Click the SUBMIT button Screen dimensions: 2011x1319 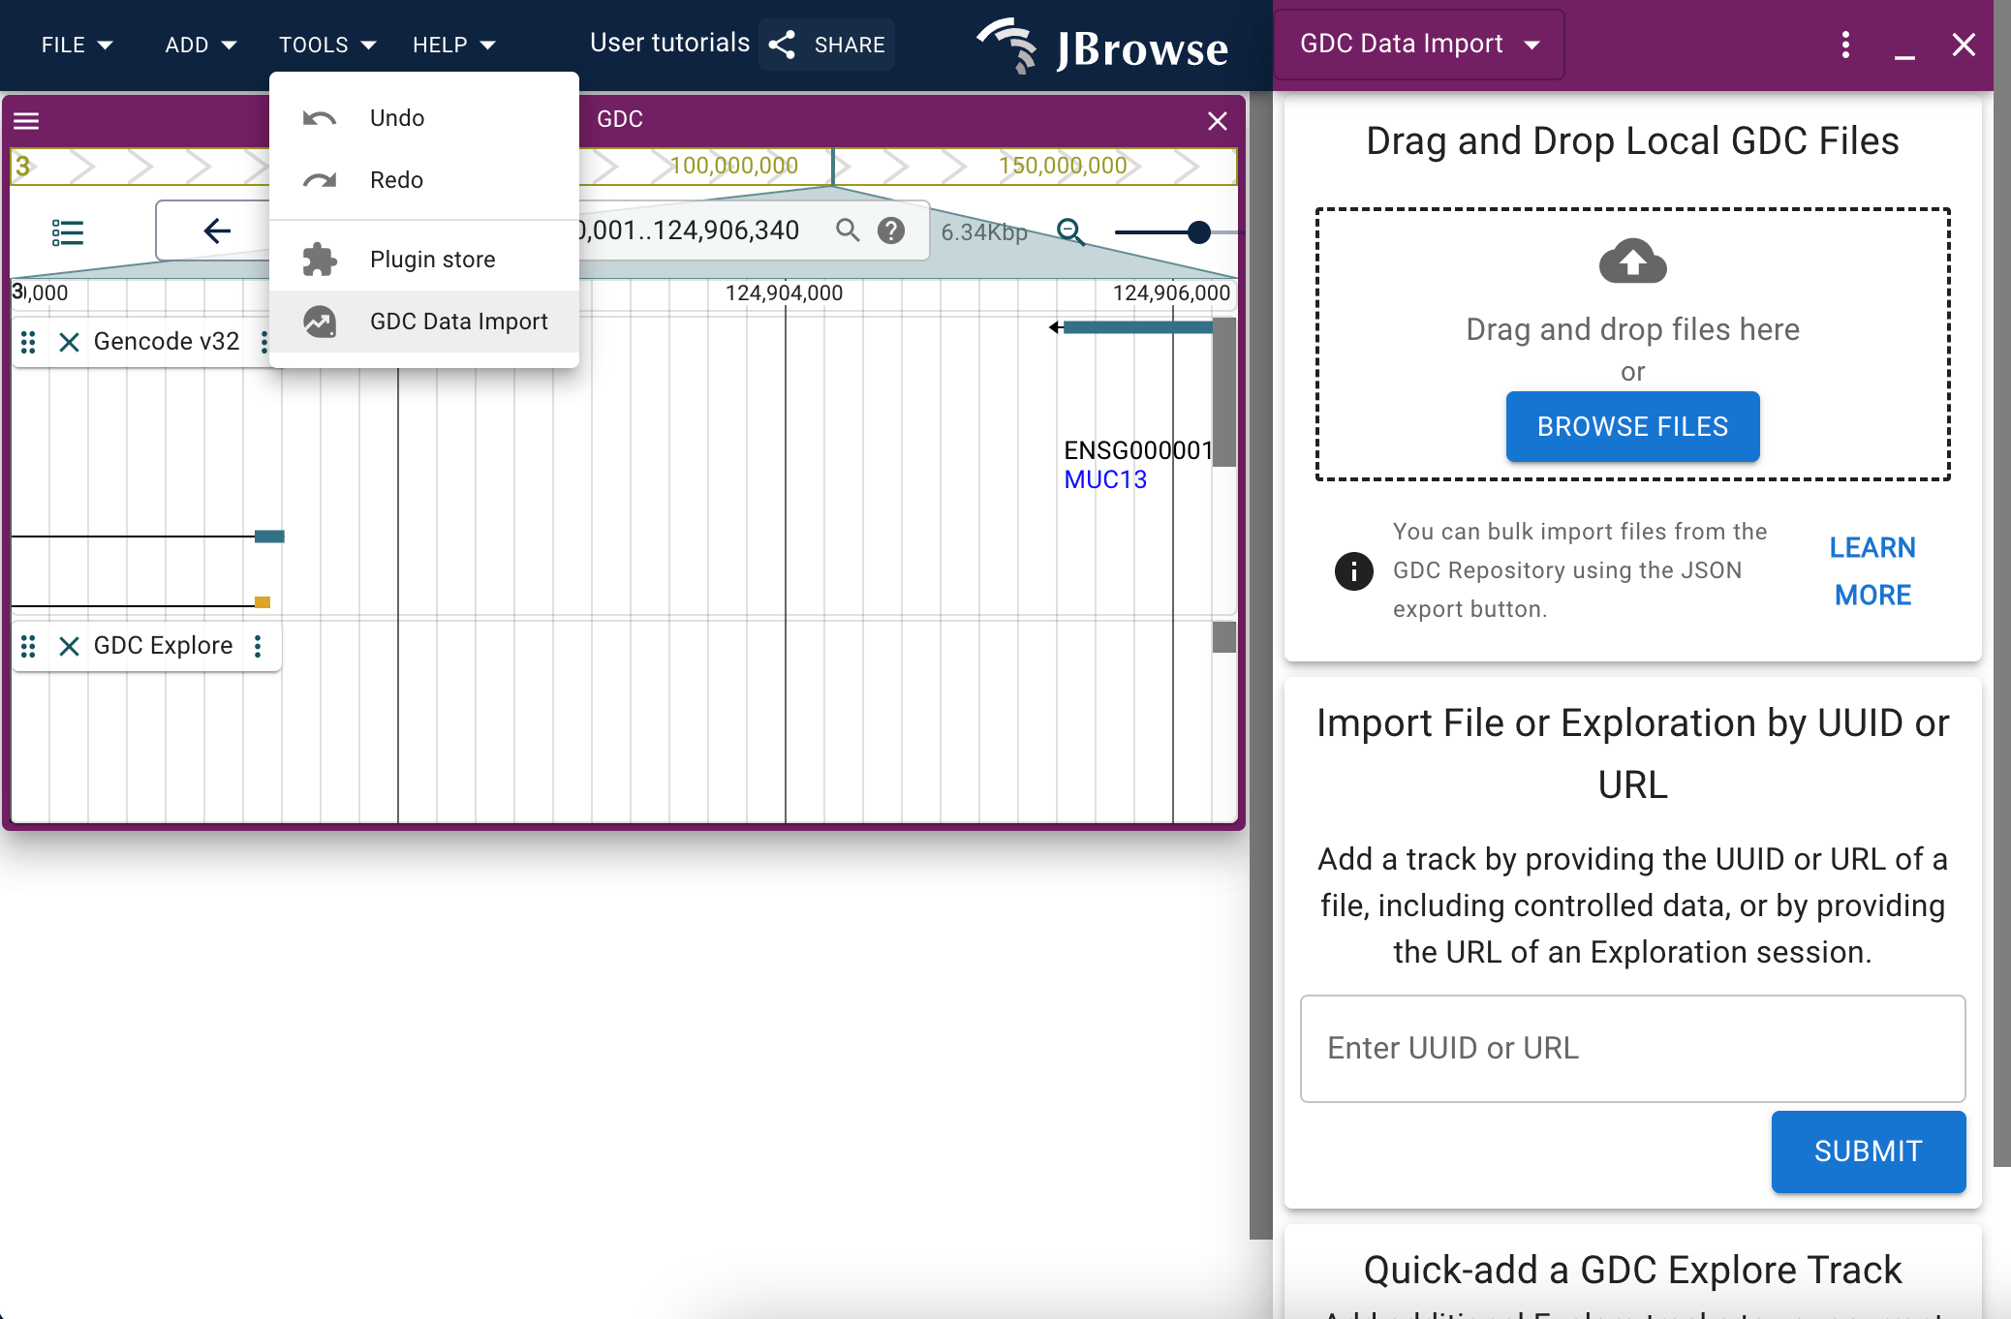pos(1869,1151)
